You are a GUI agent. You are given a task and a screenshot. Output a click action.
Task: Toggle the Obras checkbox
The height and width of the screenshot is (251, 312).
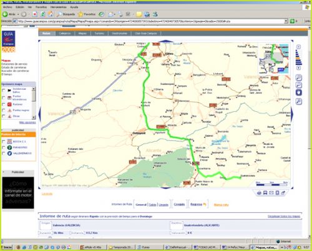coord(4,116)
